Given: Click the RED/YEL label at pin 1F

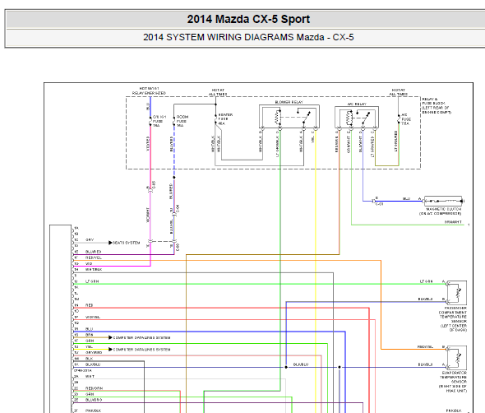Looking at the screenshot, I should click(94, 258).
